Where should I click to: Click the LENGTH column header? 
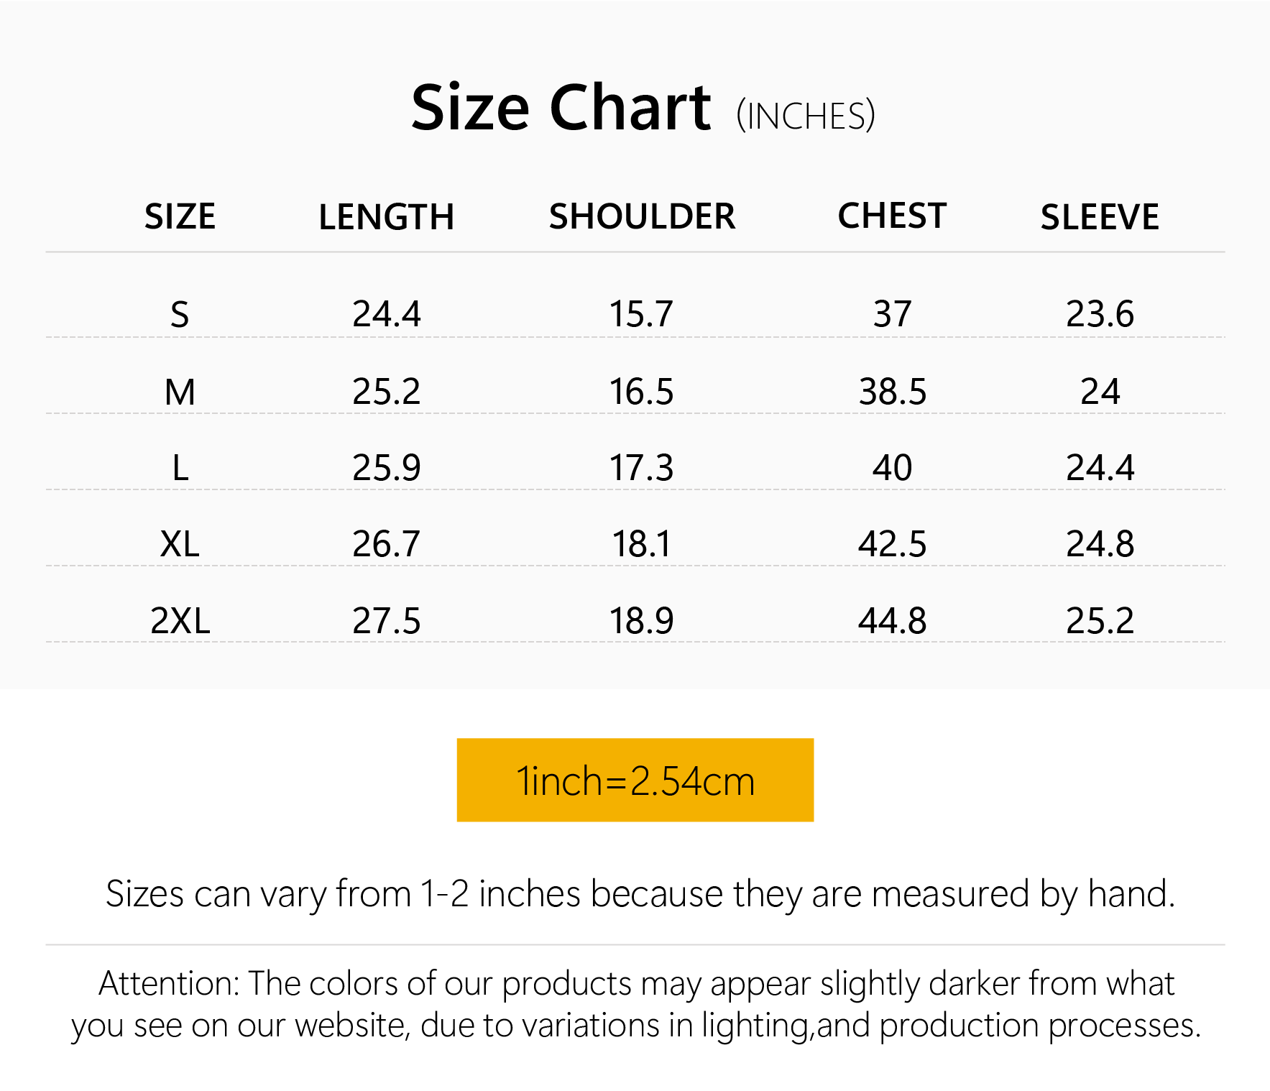click(x=386, y=216)
